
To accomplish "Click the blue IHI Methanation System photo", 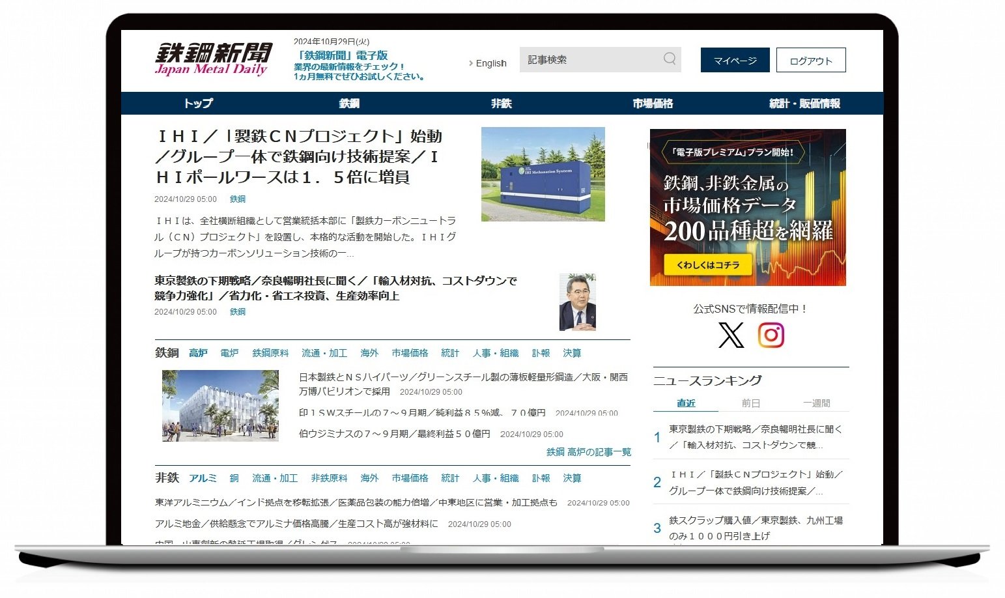I will 543,174.
